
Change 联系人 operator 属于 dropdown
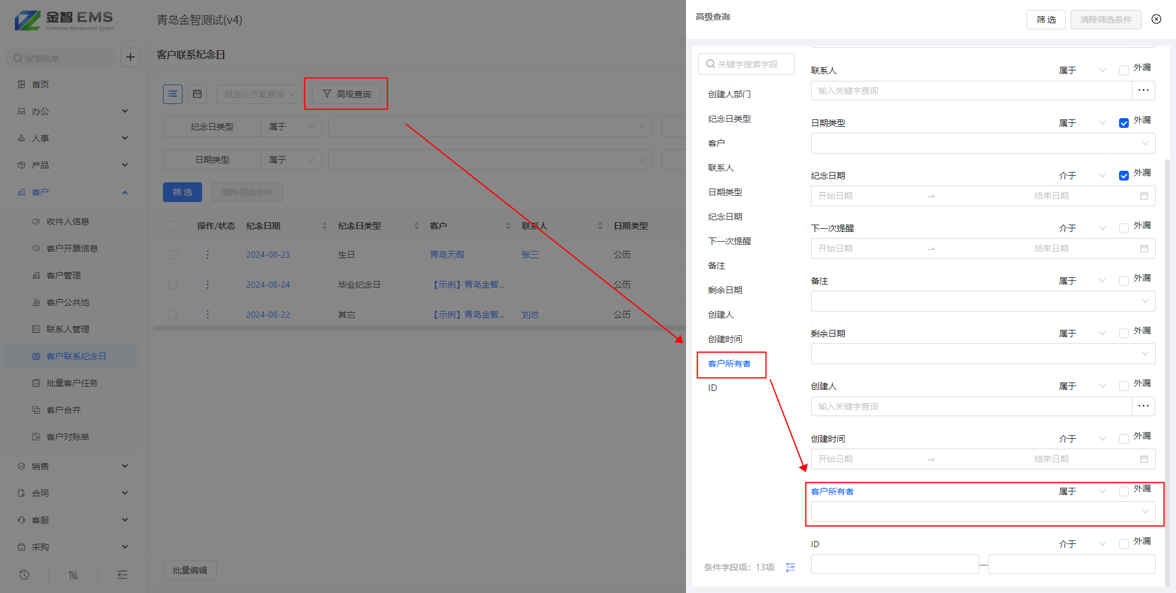1082,70
